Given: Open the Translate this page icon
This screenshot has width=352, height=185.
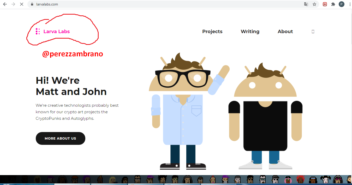Looking at the screenshot, I should click(306, 4).
